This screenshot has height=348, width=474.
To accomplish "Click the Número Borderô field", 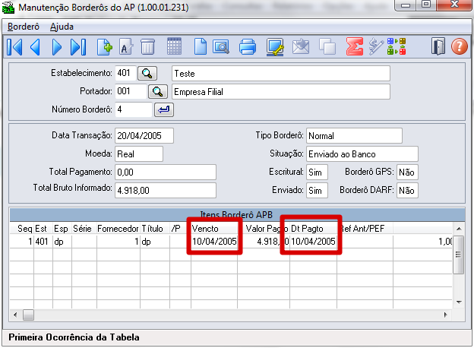I will 134,109.
